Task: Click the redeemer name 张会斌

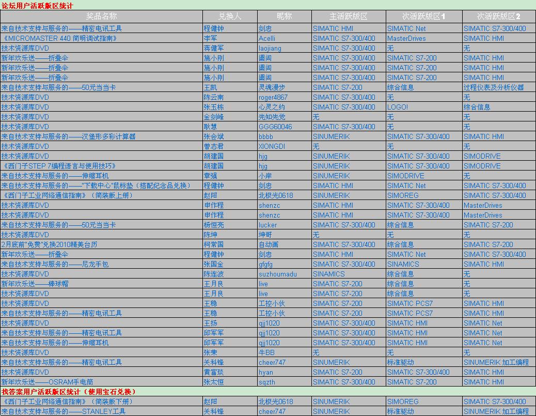Action: point(214,136)
